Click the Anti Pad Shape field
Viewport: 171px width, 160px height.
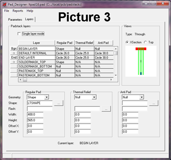pos(135,103)
